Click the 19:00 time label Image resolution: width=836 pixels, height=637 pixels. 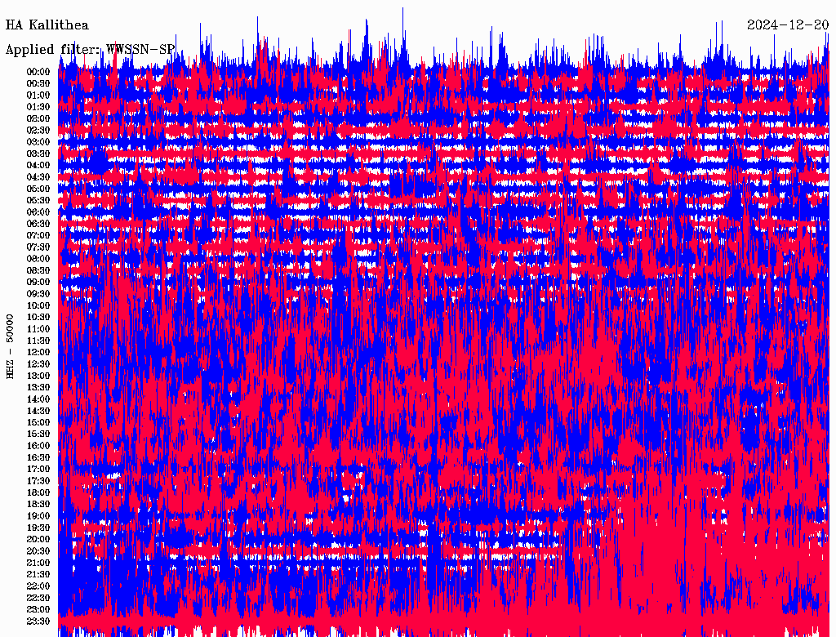tap(38, 516)
